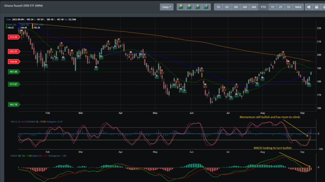Select the SMA (200) legend entry

38,26
